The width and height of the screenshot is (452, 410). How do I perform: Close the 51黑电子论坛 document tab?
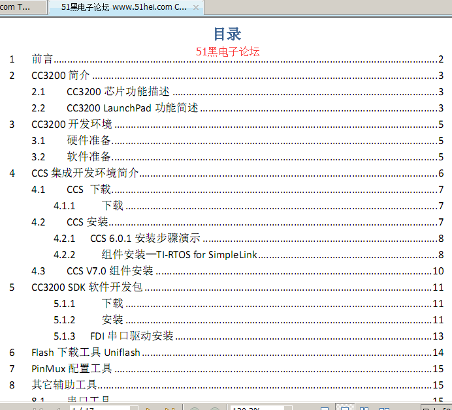pos(196,7)
